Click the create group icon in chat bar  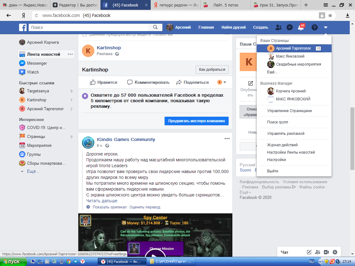pos(318,252)
